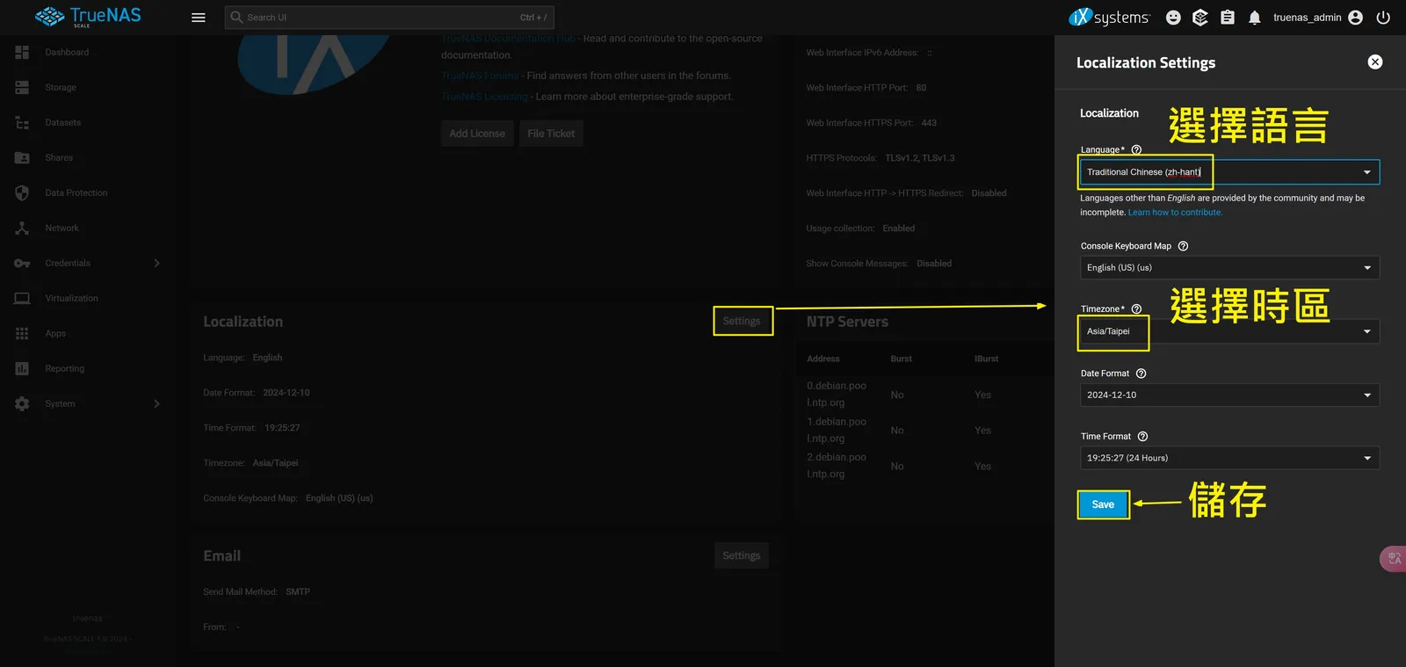Screen dimensions: 1406x667
Task: Open the Shares folder icon
Action: [x=22, y=158]
